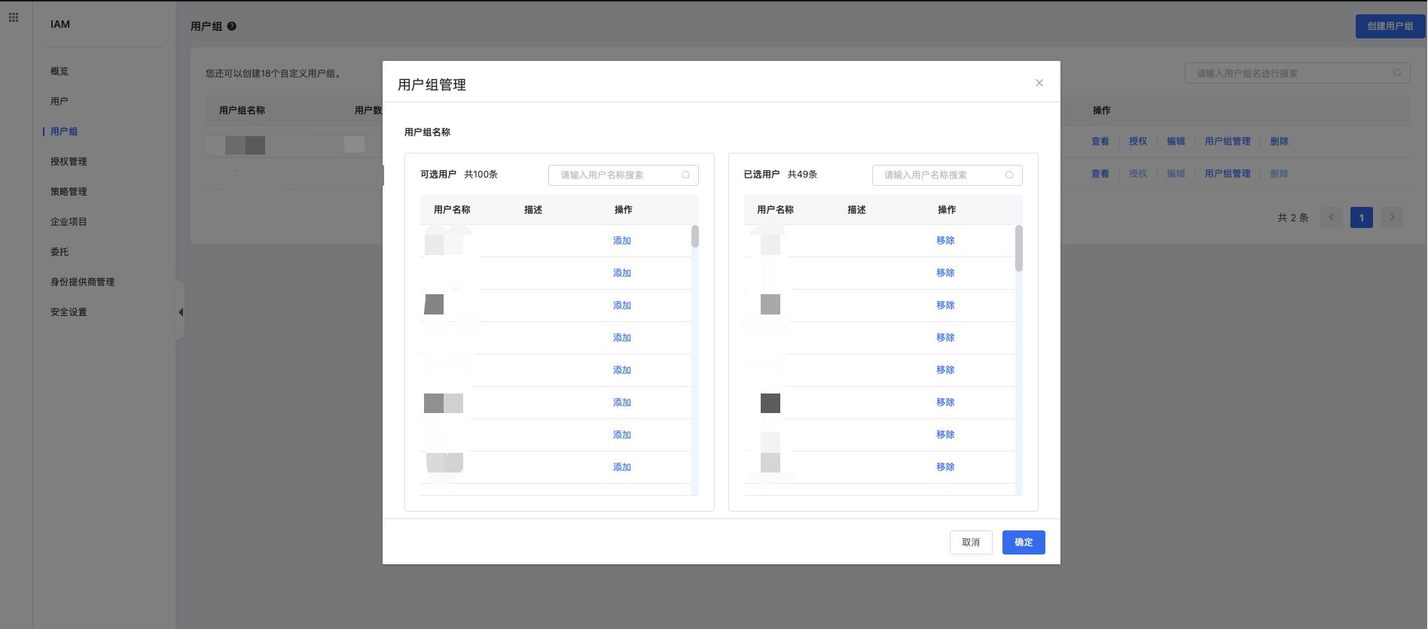Image resolution: width=1428 pixels, height=629 pixels.
Task: Select page 1 in pagination
Action: point(1362,217)
